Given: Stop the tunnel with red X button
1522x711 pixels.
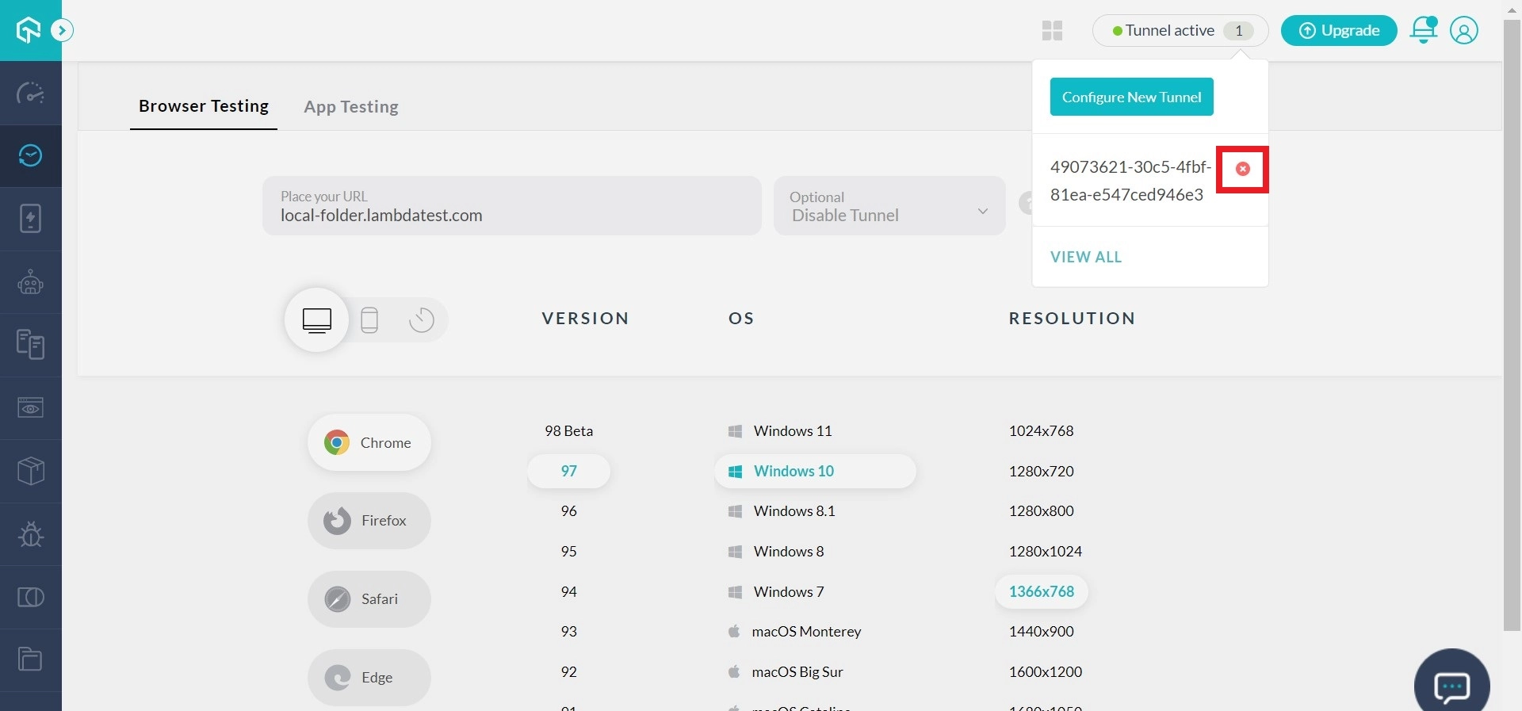Looking at the screenshot, I should (1243, 169).
